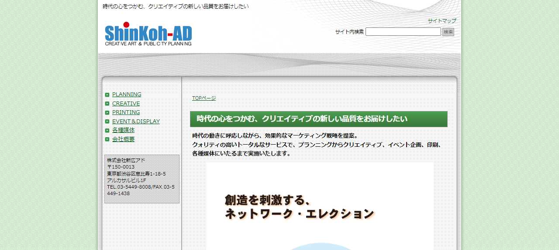Image resolution: width=559 pixels, height=250 pixels.
Task: Open the CREATIVE menu link
Action: click(x=126, y=104)
